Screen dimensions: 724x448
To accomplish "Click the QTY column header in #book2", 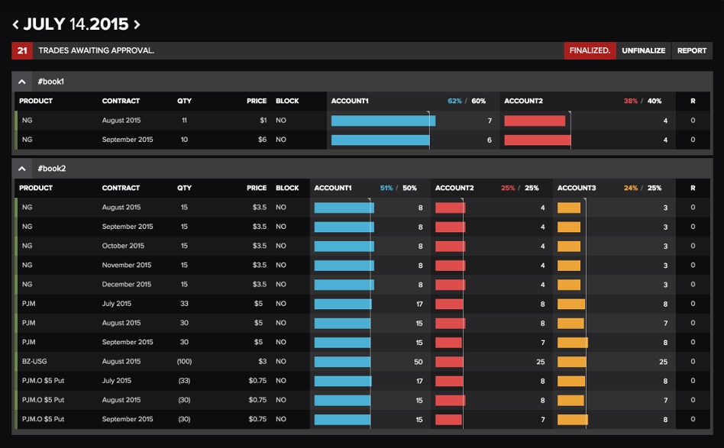I will pyautogui.click(x=183, y=188).
